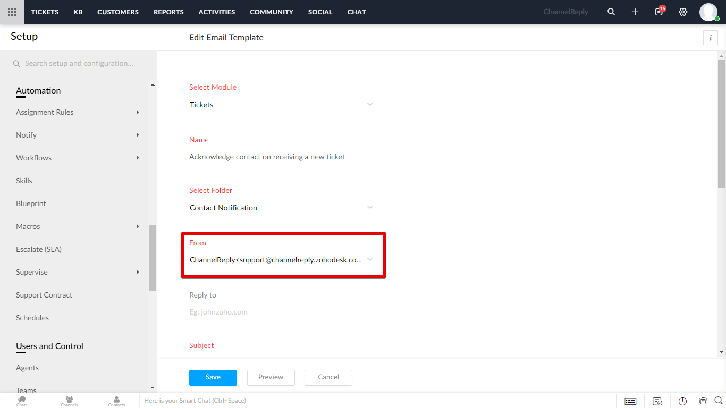Open Channels in the bottom bar
The height and width of the screenshot is (408, 726).
pyautogui.click(x=69, y=401)
